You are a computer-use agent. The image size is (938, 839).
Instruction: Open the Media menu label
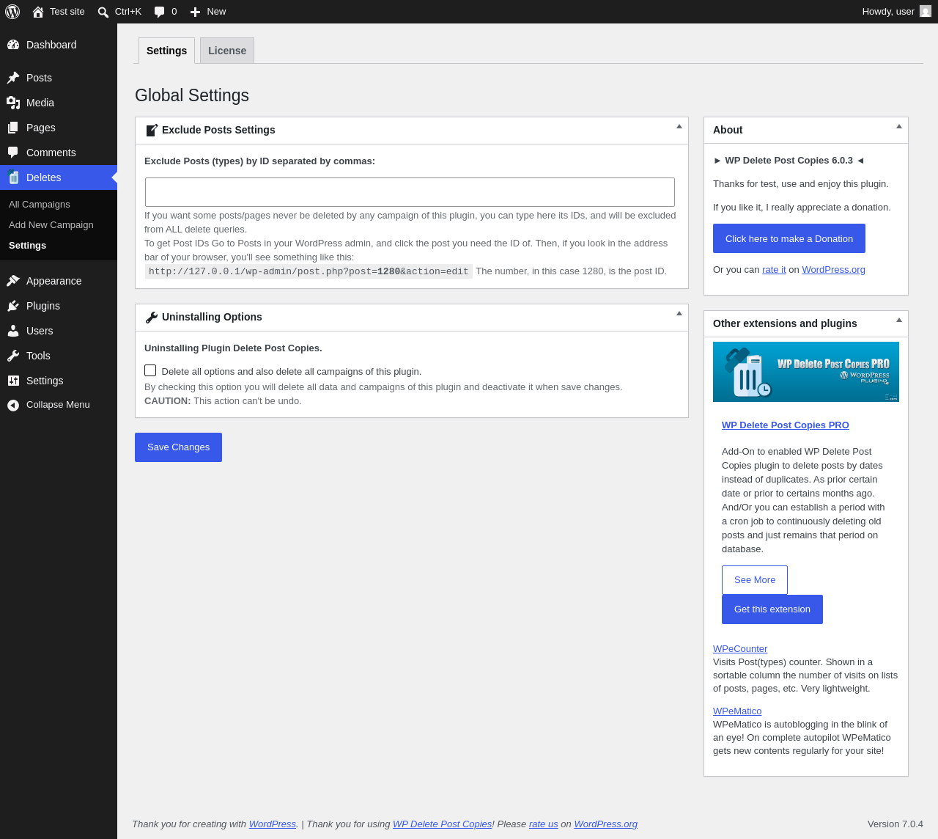pyautogui.click(x=40, y=103)
